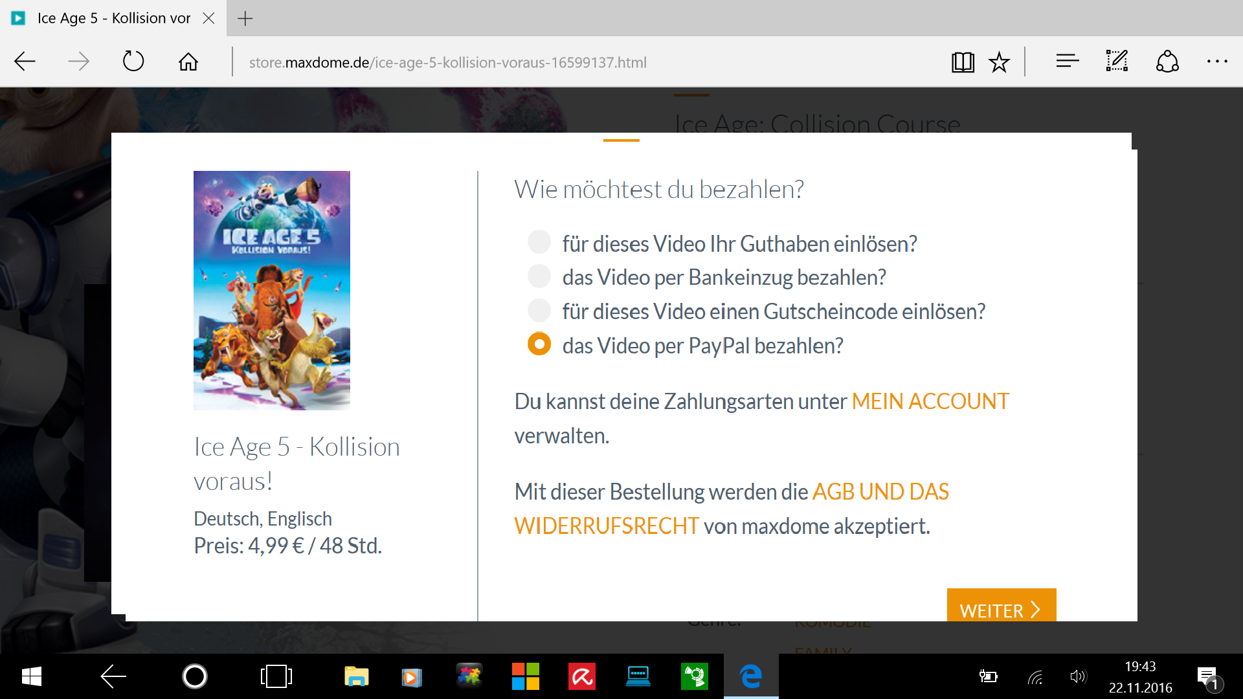The image size is (1243, 699).
Task: Close the Ice Age 5 browser tab
Action: tap(208, 18)
